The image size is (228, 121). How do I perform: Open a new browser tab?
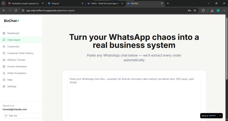click(168, 3)
